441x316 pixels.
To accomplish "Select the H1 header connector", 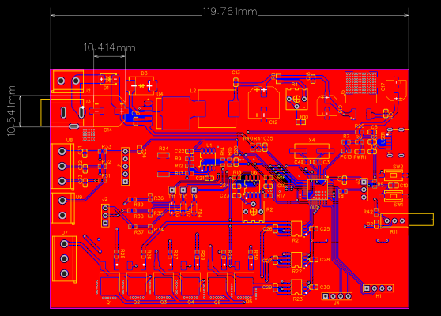I will click(378, 288).
